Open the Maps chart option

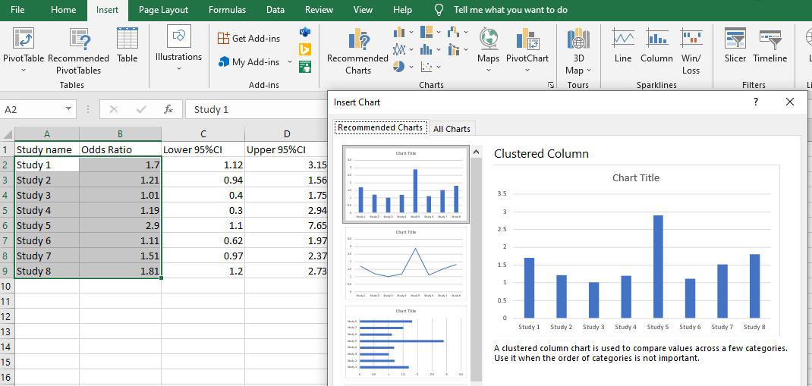click(x=489, y=50)
